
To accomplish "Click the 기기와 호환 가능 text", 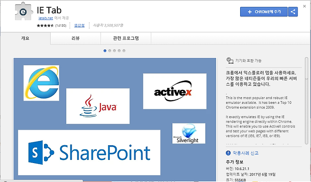I will point(248,61).
